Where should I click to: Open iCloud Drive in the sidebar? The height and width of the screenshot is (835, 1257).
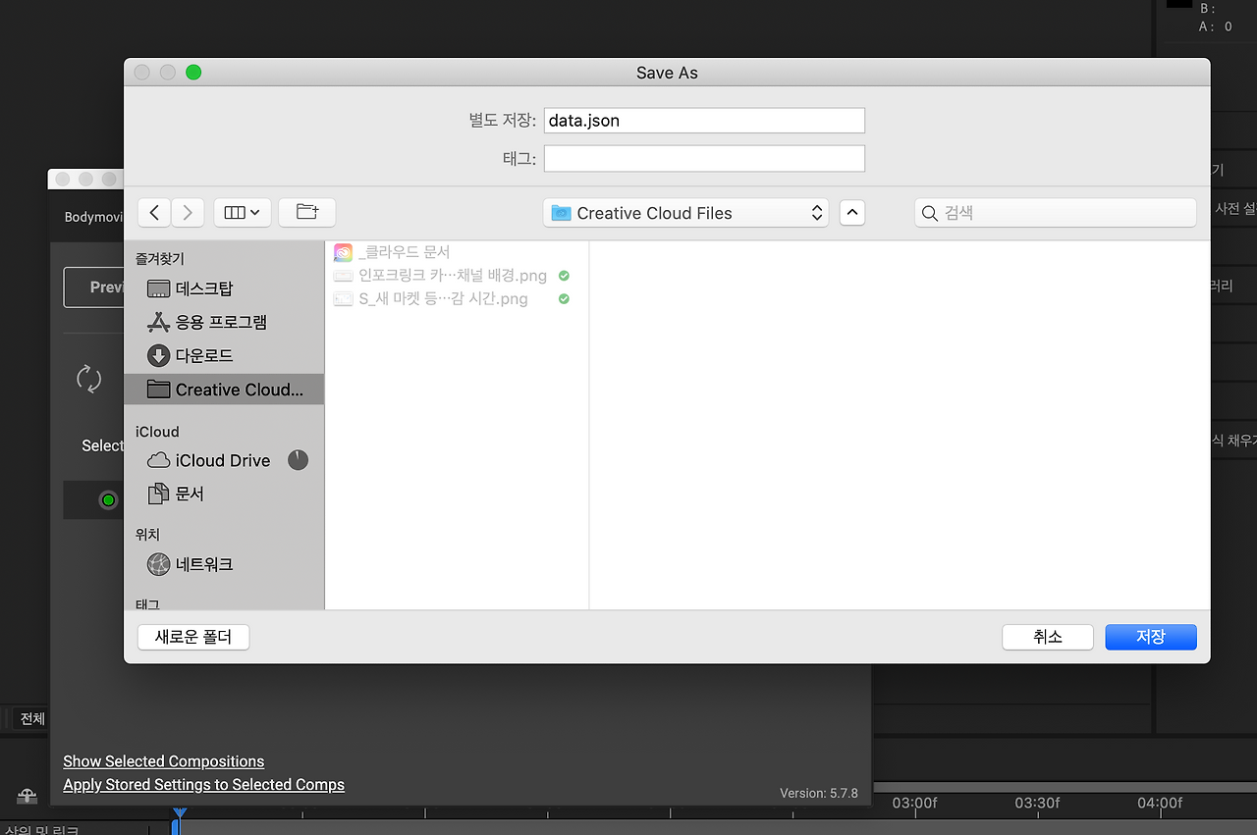pos(224,460)
